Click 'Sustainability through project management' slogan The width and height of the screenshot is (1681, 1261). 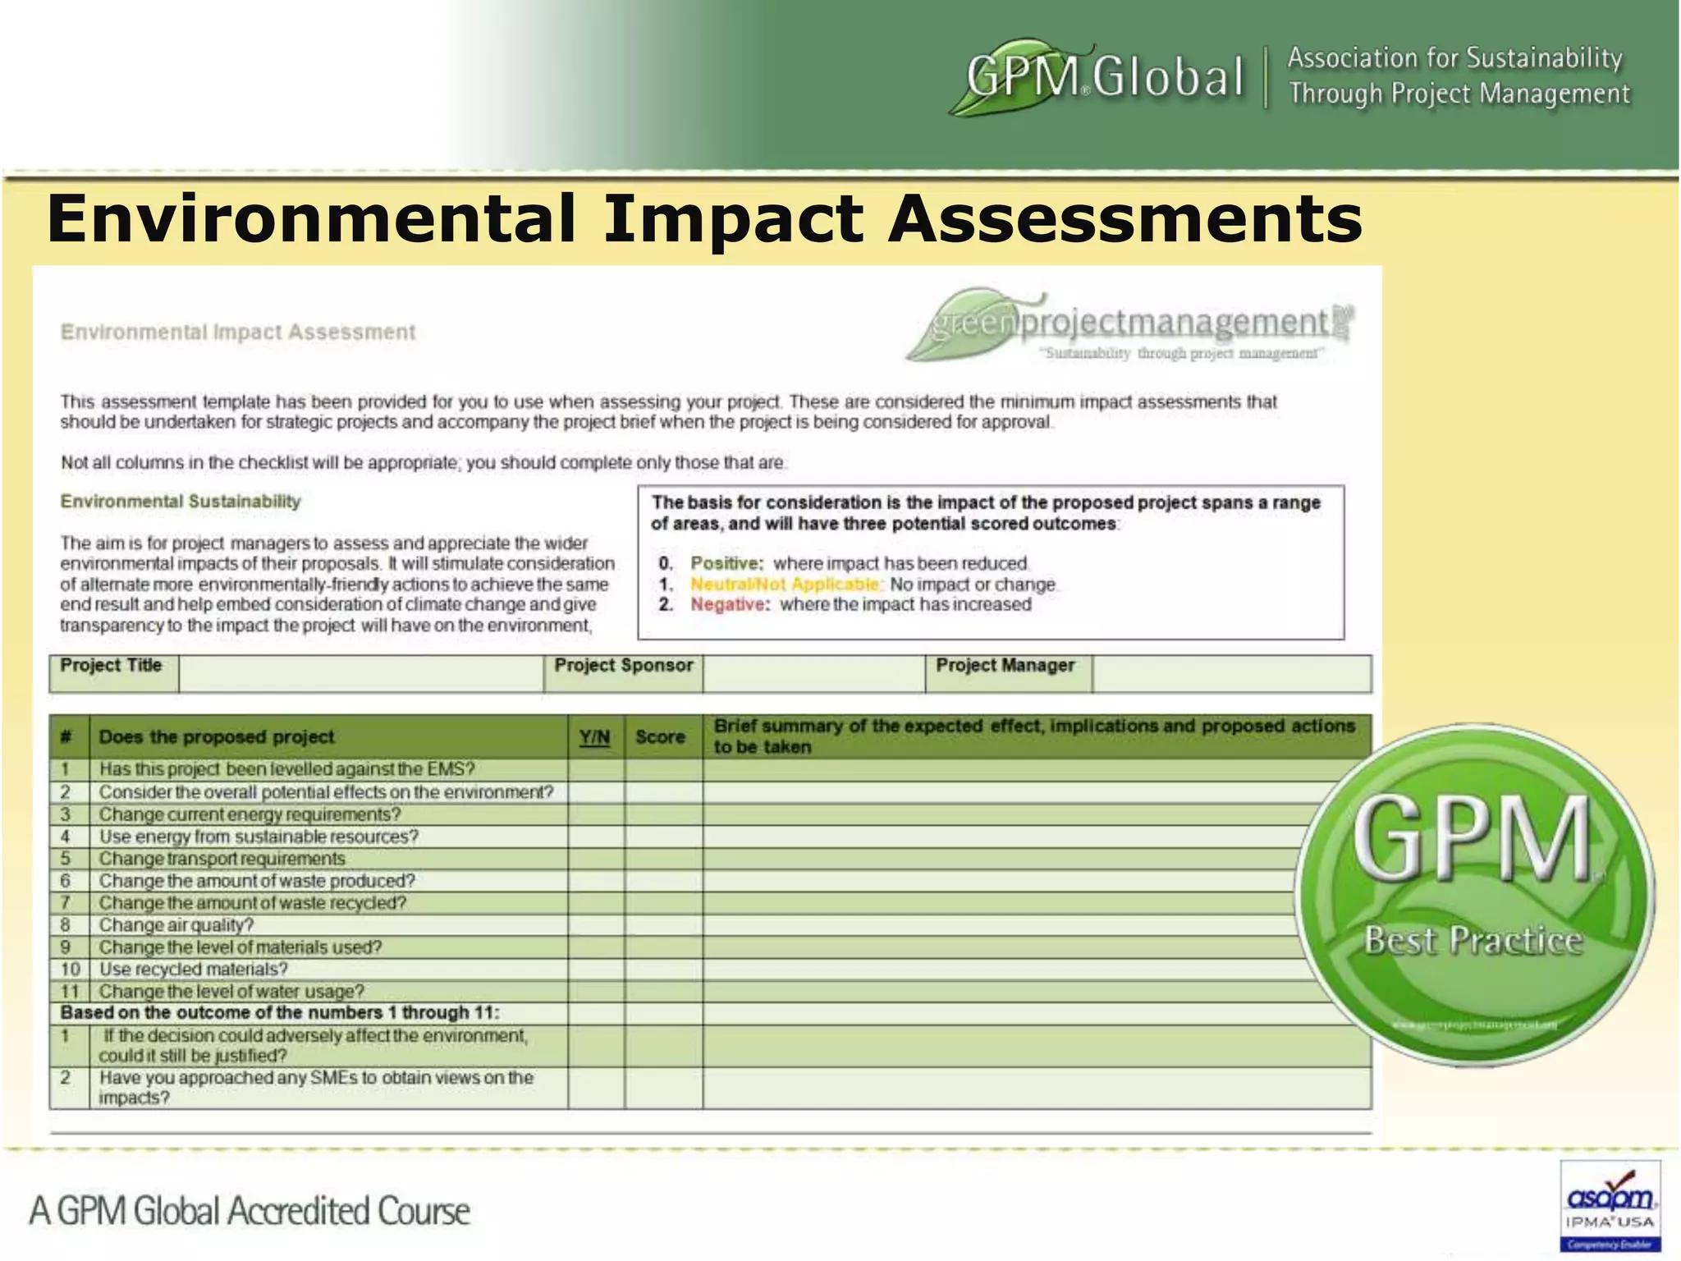point(1180,354)
